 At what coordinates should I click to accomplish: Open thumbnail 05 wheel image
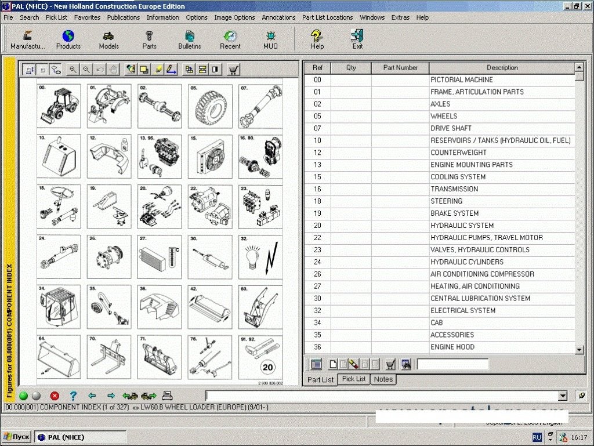[x=210, y=106]
